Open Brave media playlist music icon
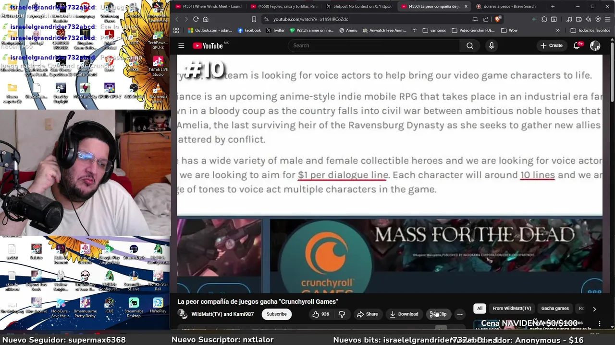The height and width of the screenshot is (345, 615). tap(569, 19)
